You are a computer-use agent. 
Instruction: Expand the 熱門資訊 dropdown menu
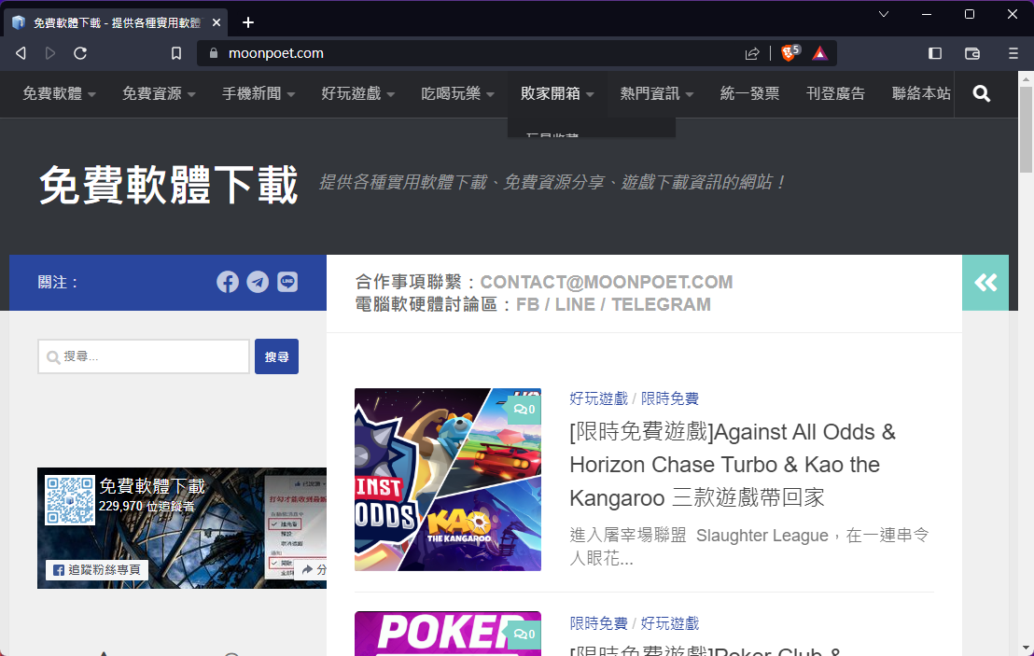pyautogui.click(x=657, y=93)
